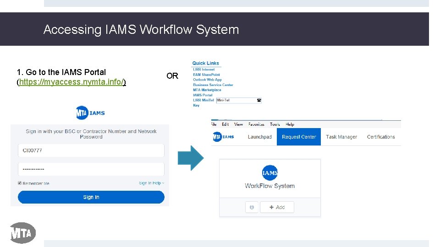Click the MTA IAMS logo in navigation bar
This screenshot has width=440, height=247.
[x=223, y=137]
